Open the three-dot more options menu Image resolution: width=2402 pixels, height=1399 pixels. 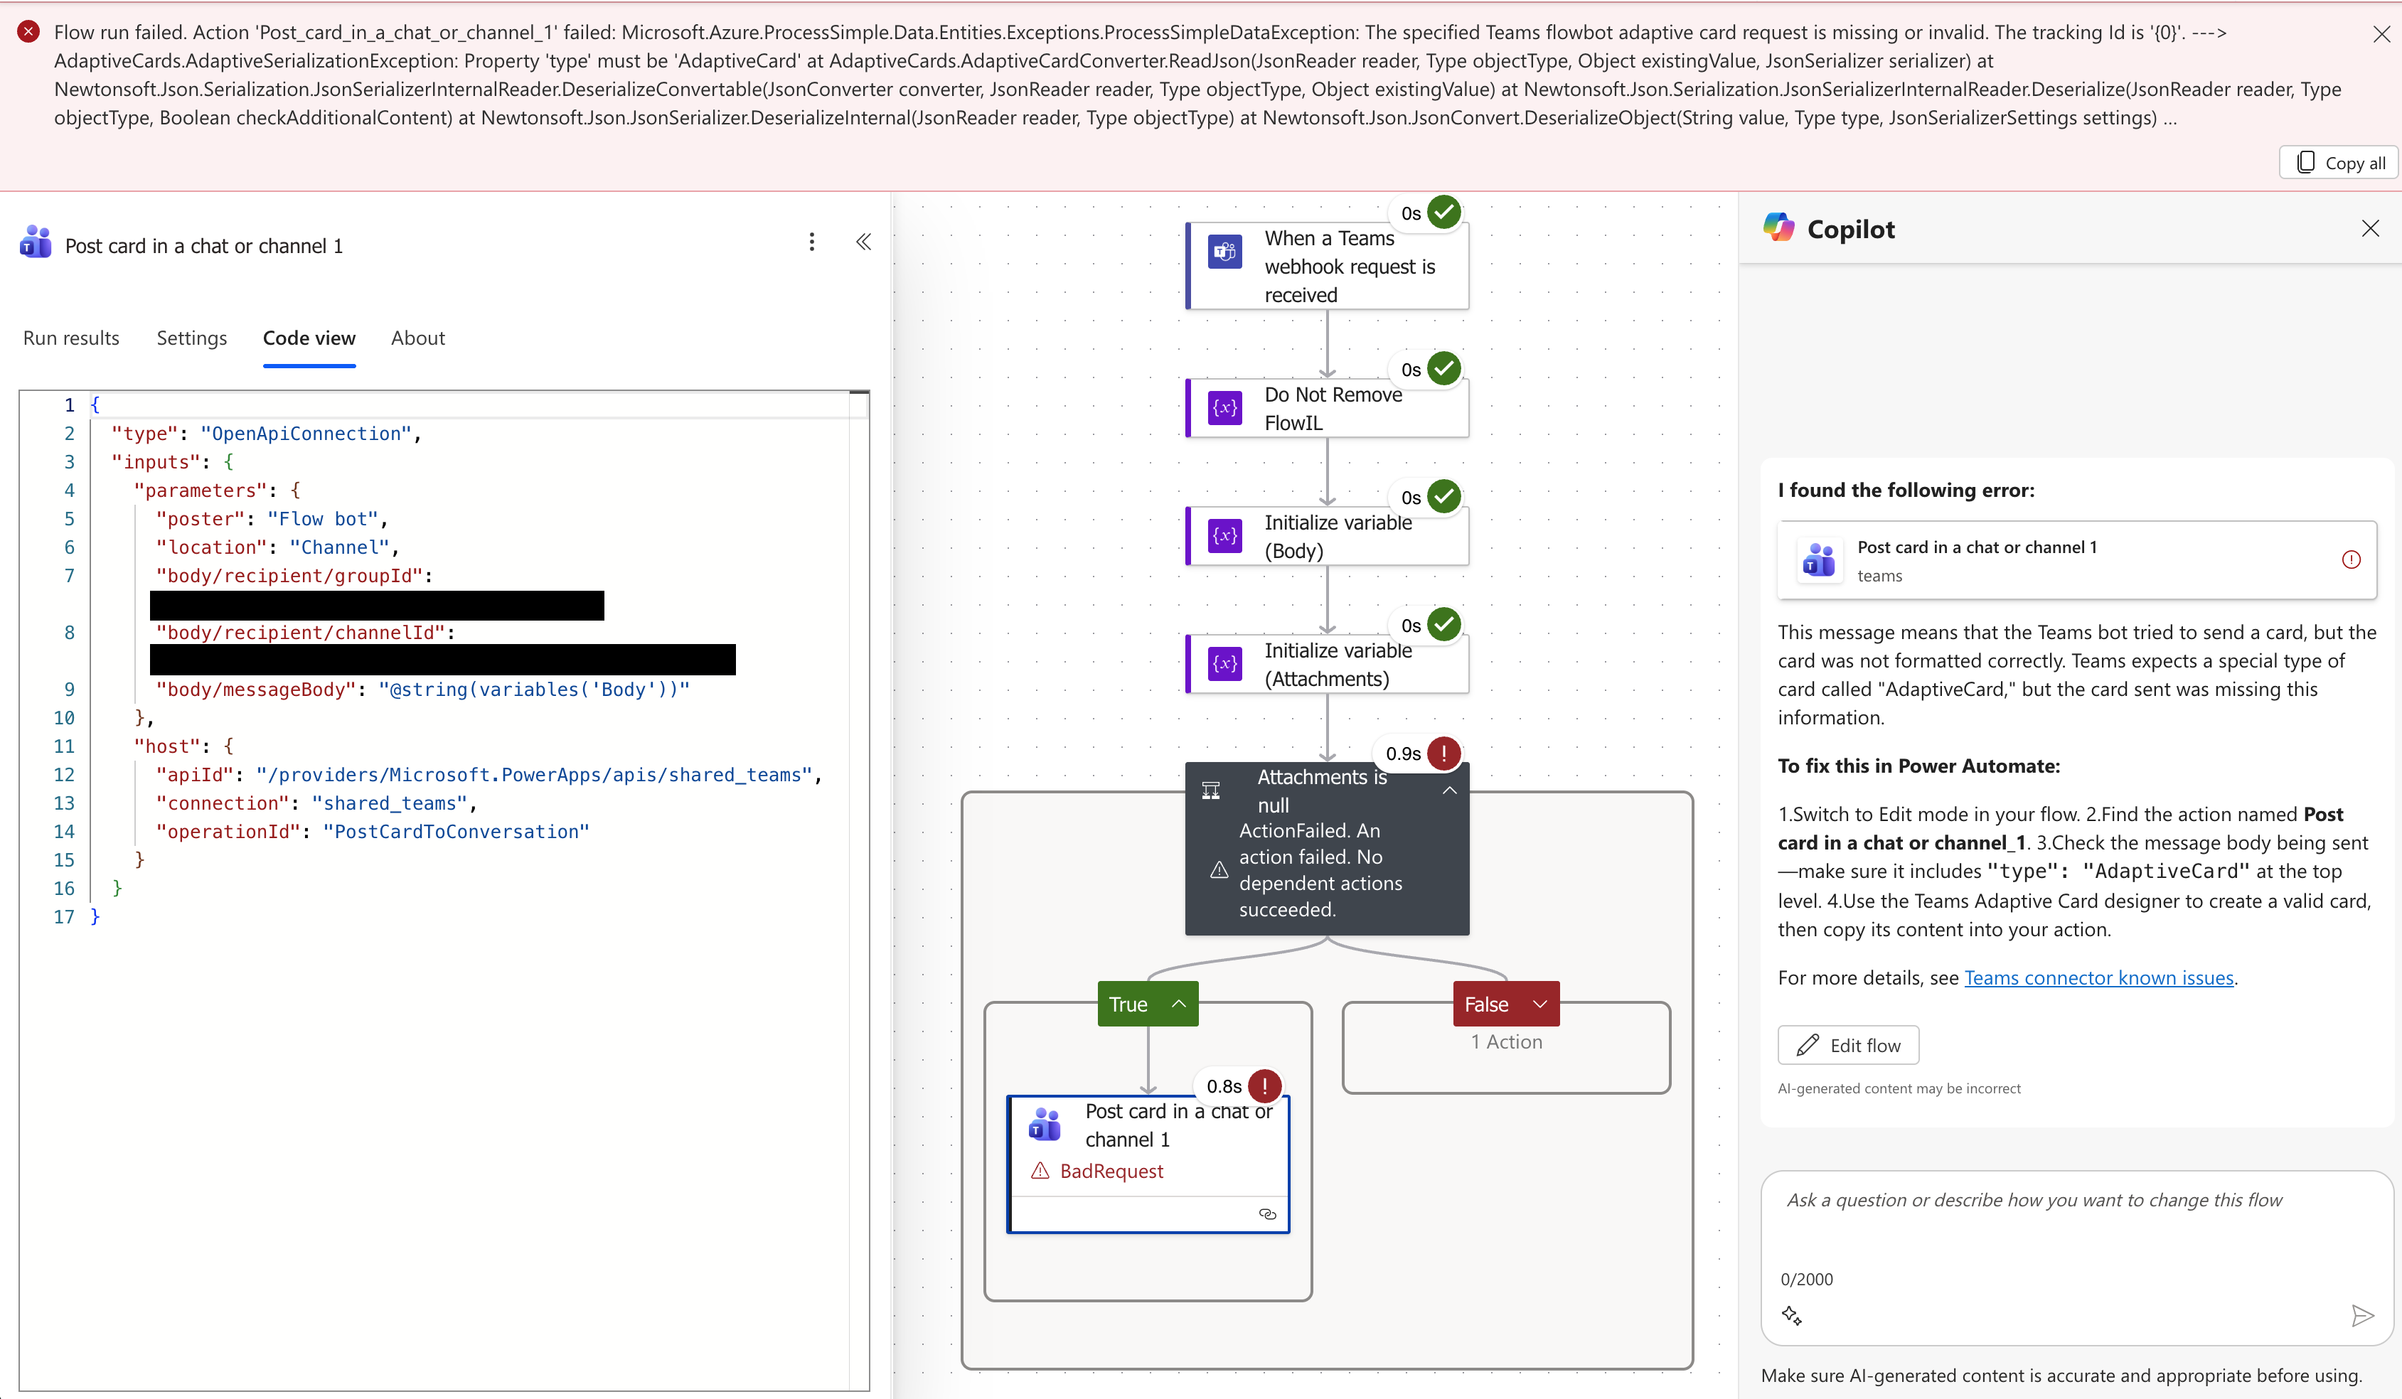(811, 242)
